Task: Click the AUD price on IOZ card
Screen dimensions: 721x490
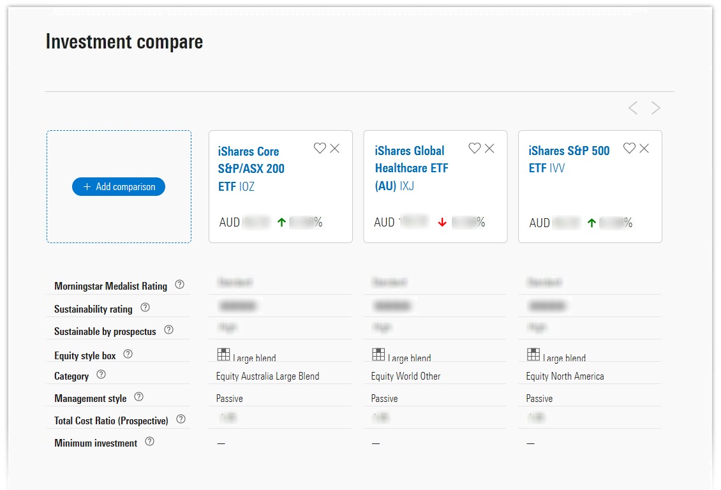Action: click(244, 223)
